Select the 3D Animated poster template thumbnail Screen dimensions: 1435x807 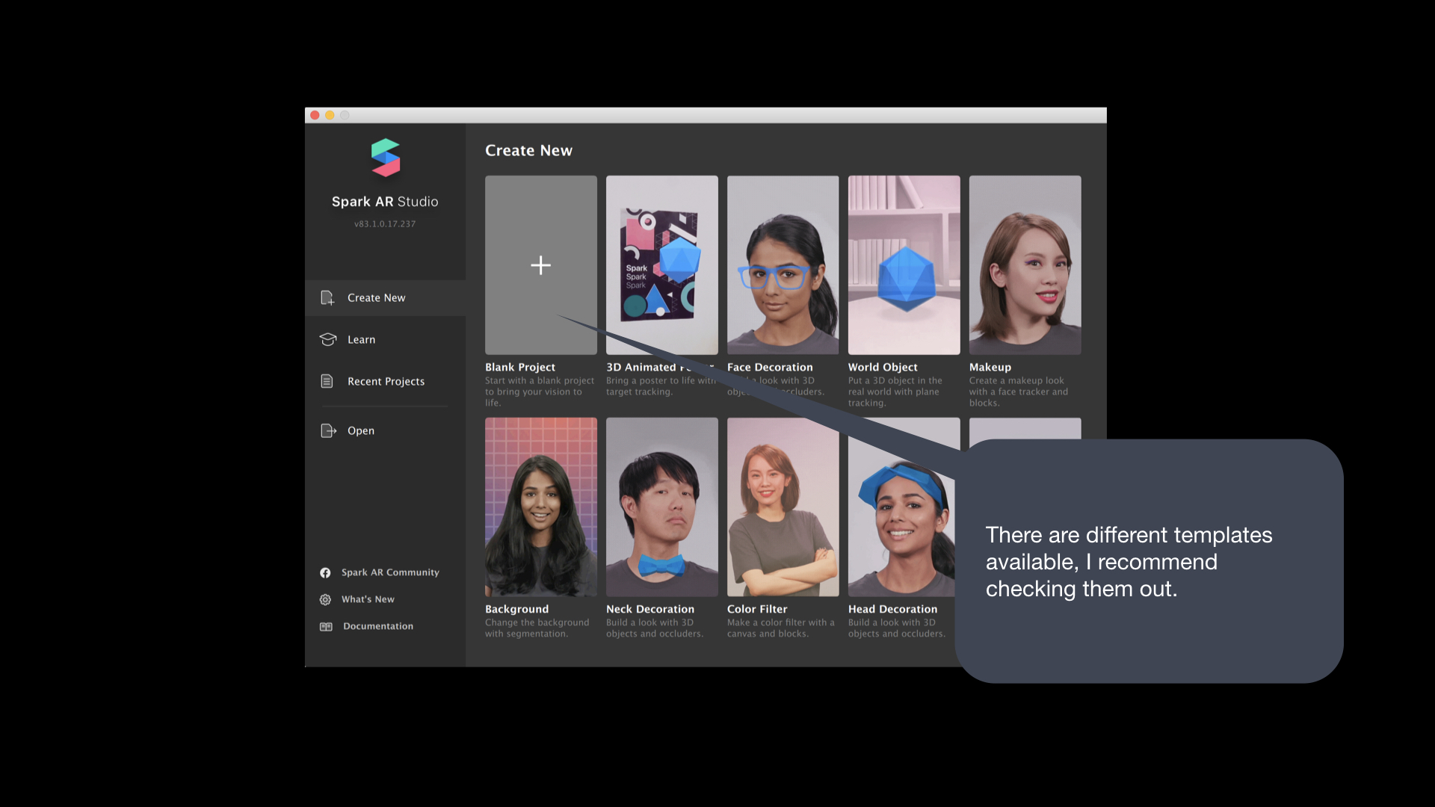[661, 265]
